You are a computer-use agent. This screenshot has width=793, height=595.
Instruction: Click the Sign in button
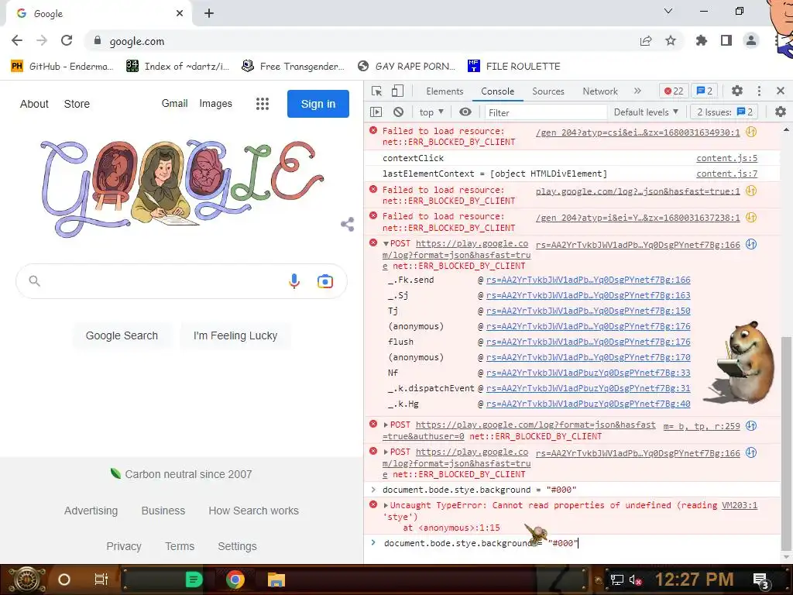318,104
